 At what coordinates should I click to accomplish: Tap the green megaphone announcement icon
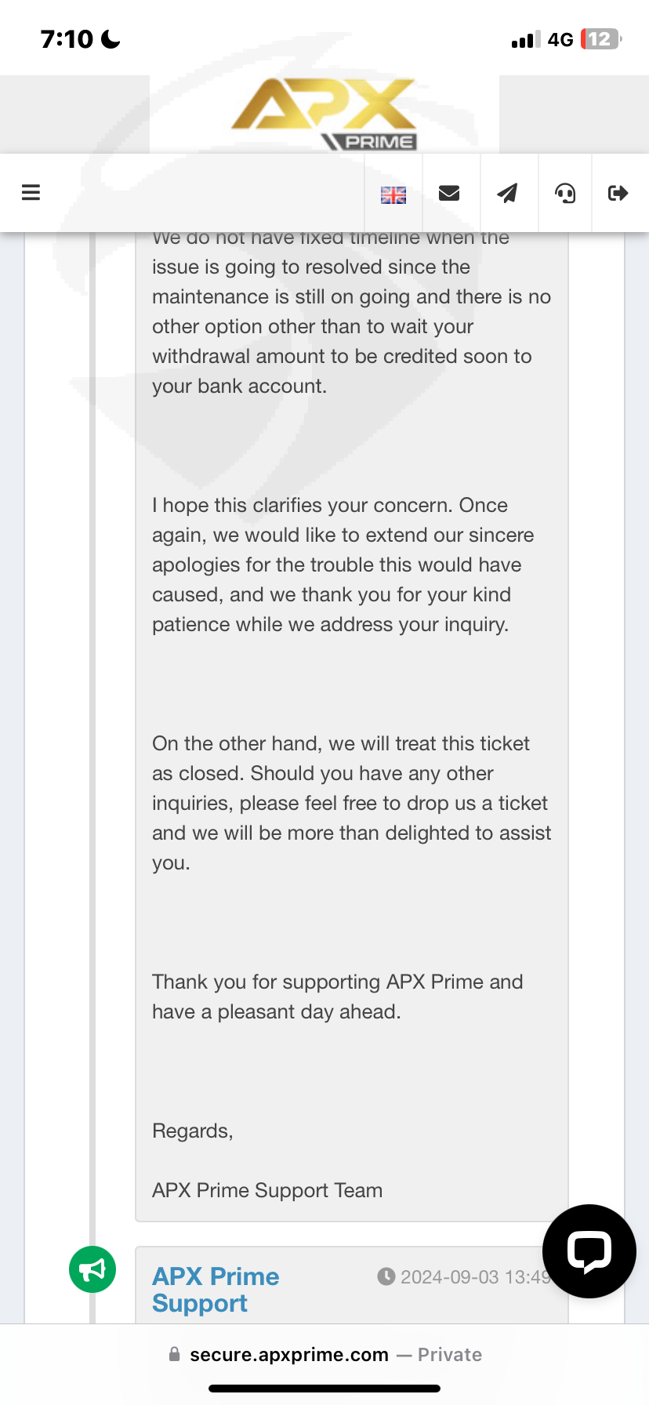tap(92, 1269)
